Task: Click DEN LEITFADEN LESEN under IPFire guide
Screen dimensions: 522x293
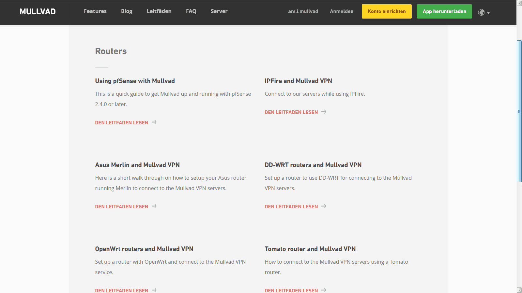Action: click(x=291, y=112)
